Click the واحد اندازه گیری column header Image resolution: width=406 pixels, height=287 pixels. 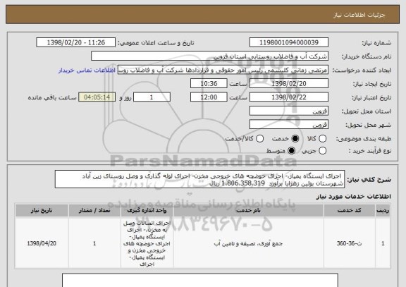(x=147, y=210)
